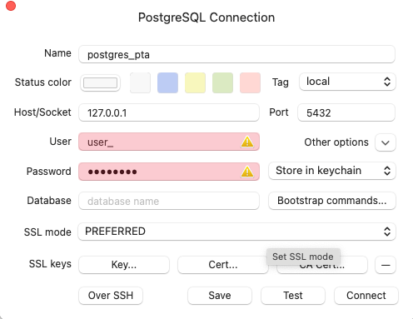Focus the Database name input field

[169, 201]
